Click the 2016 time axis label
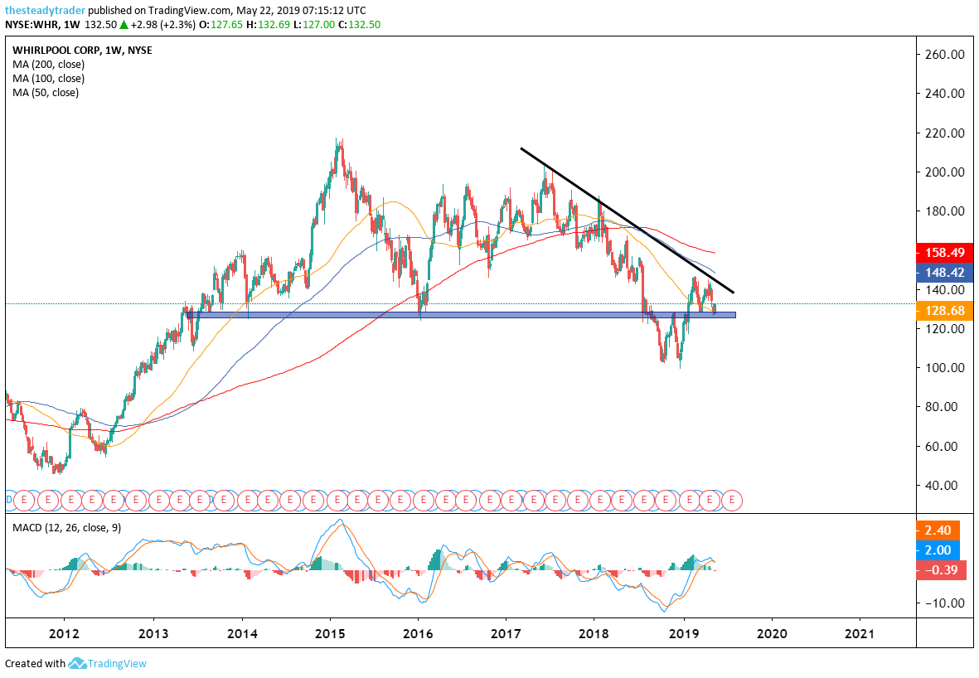This screenshot has width=979, height=678. click(419, 634)
